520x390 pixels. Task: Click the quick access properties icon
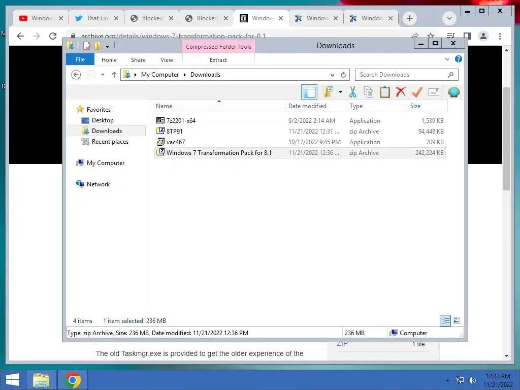(86, 46)
